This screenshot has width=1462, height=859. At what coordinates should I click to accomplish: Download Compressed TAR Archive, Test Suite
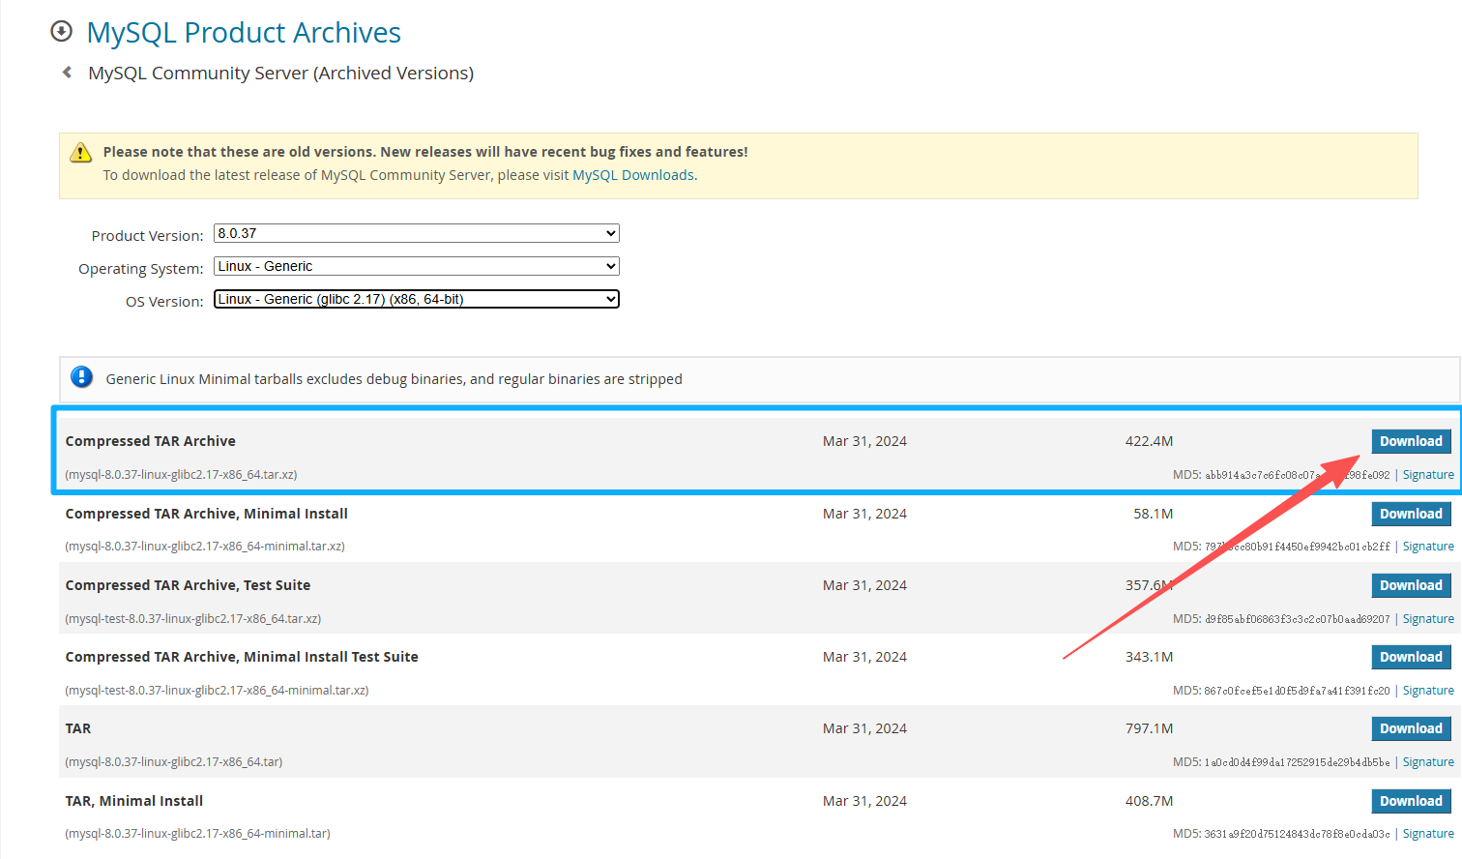click(1411, 585)
